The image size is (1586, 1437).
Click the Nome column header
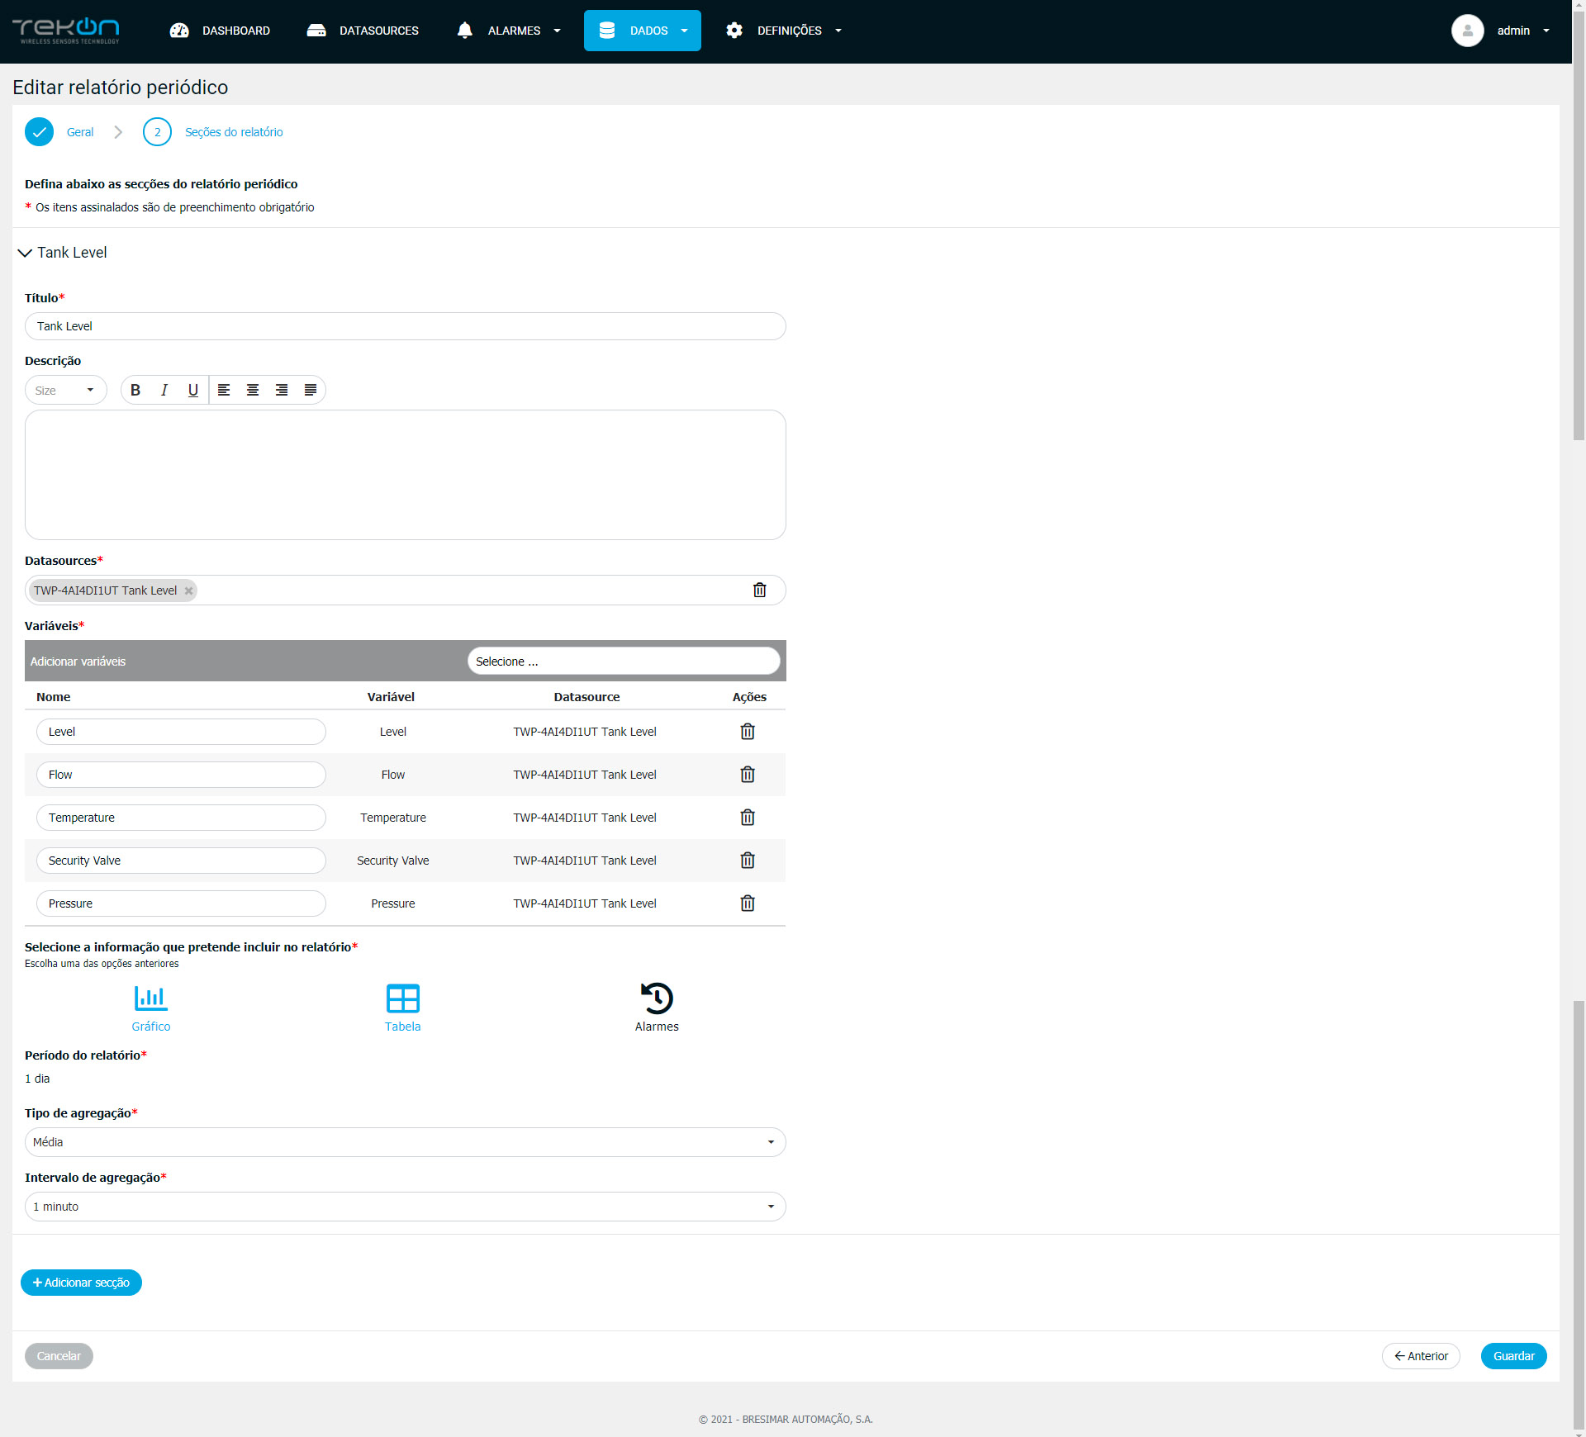[x=54, y=697]
